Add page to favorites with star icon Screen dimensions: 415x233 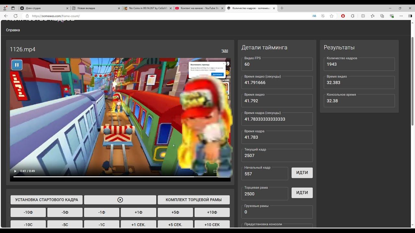(331, 16)
